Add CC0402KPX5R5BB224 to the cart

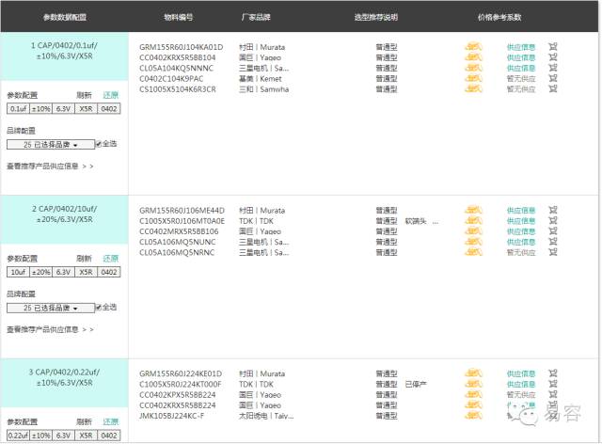552,394
